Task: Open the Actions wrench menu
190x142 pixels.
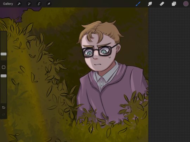Action: [19, 4]
